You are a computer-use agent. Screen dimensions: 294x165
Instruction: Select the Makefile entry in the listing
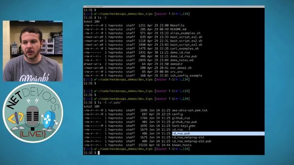click(x=177, y=25)
